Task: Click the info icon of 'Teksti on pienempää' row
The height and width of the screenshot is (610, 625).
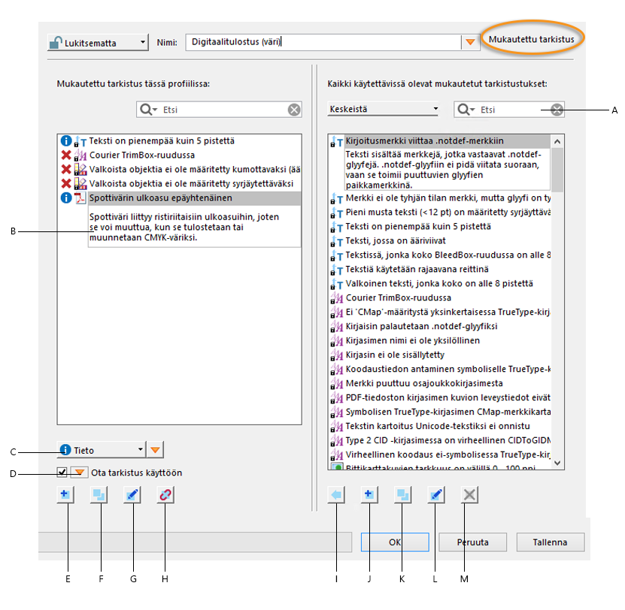Action: (66, 140)
